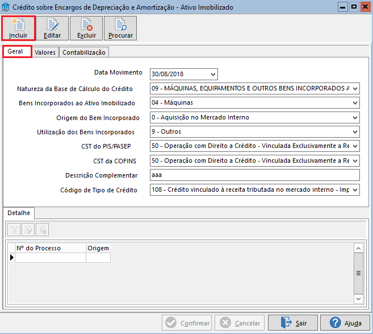Open the Ajuda help button
The height and width of the screenshot is (334, 373).
(x=345, y=323)
